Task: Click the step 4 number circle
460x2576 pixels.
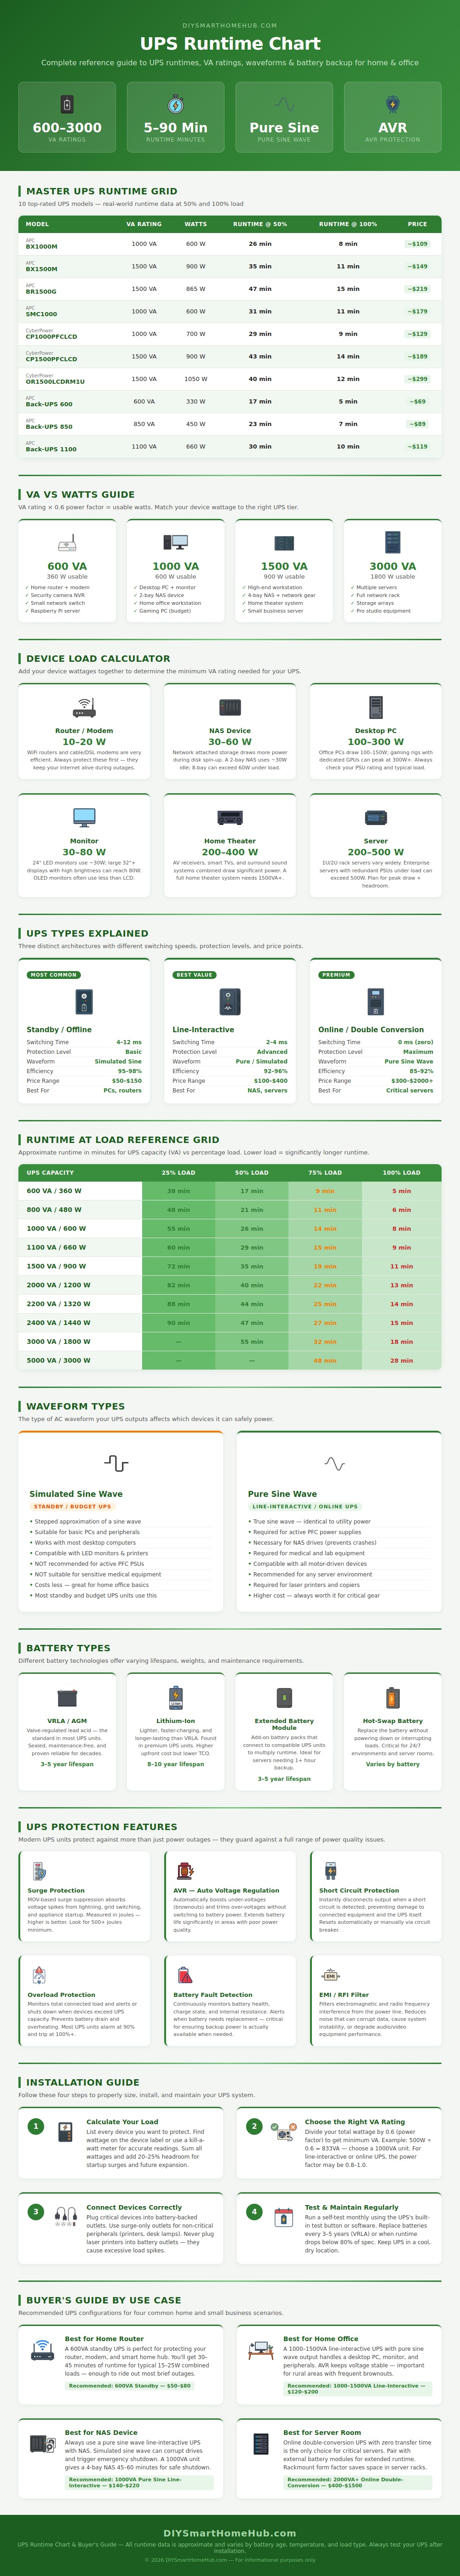Action: 254,2213
